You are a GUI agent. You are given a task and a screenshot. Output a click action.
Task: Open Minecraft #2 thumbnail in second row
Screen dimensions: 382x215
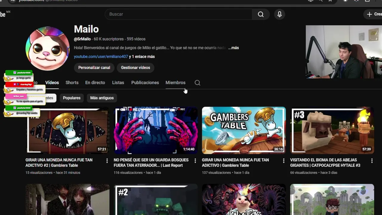155,199
